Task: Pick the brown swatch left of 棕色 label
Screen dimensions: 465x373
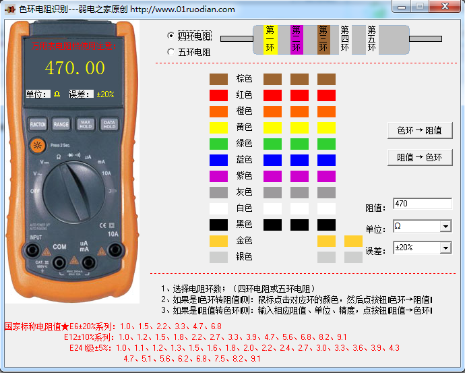Action: 219,79
